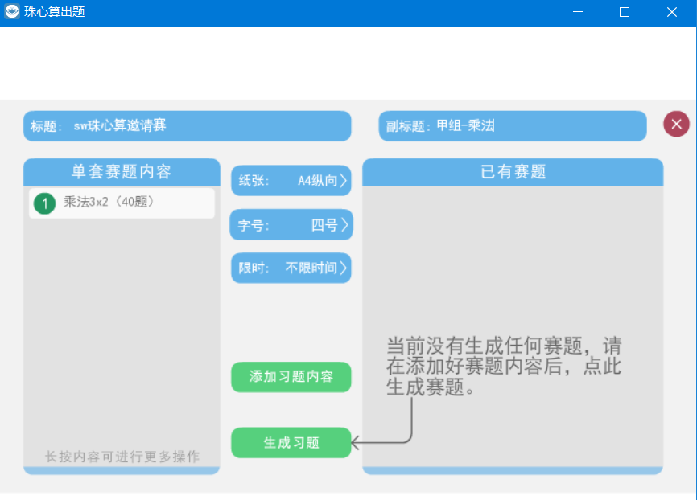Click the 生成习题 button
697x500 pixels.
click(x=291, y=442)
